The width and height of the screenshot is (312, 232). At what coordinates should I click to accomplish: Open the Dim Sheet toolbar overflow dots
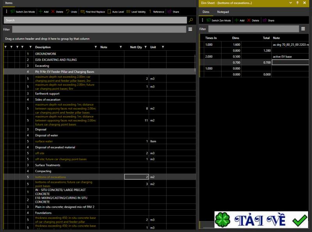click(202, 20)
